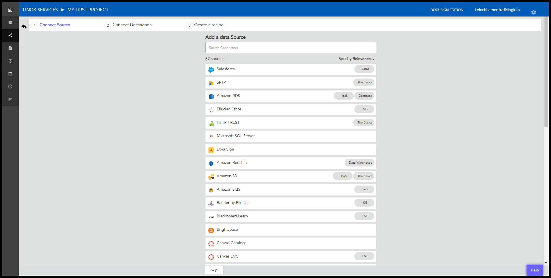Open settings gear icon in header

click(534, 12)
